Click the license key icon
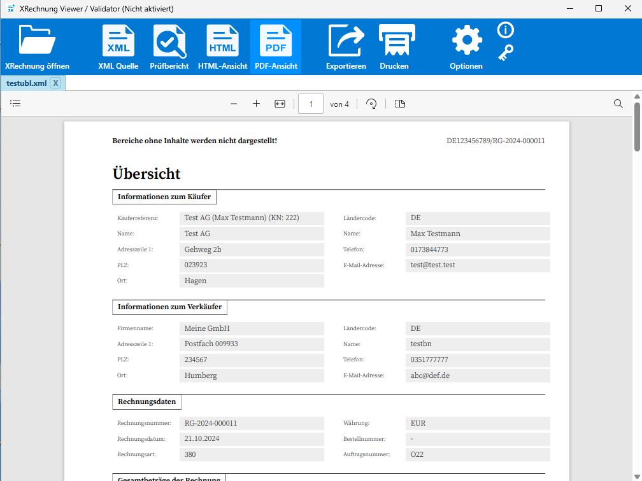The height and width of the screenshot is (481, 642). click(x=505, y=53)
